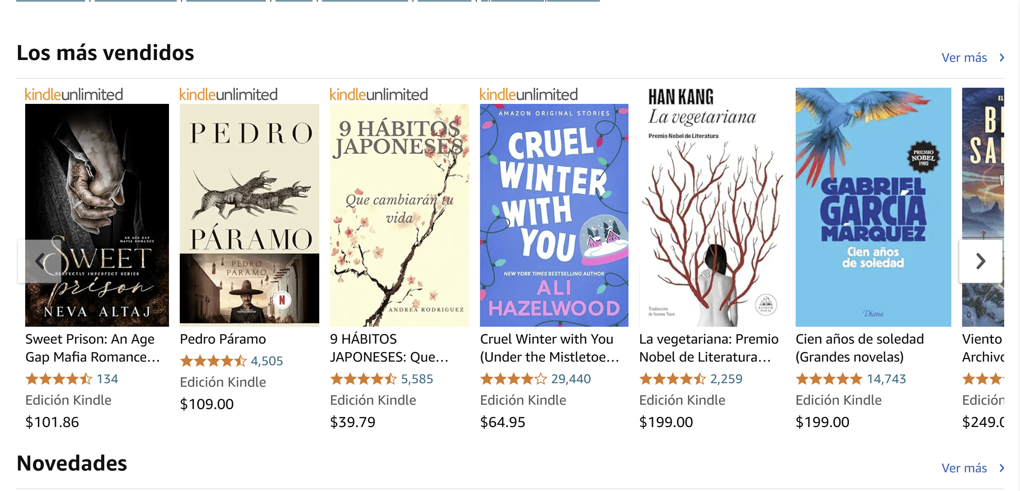
Task: Click star rating of Cien años de soledad
Action: tap(829, 379)
